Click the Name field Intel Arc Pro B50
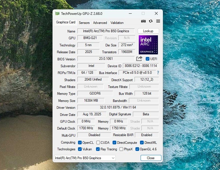The image size is (220, 170). (x=106, y=31)
